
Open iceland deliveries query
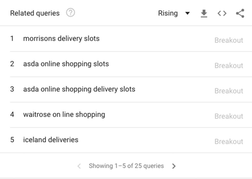[51, 140]
